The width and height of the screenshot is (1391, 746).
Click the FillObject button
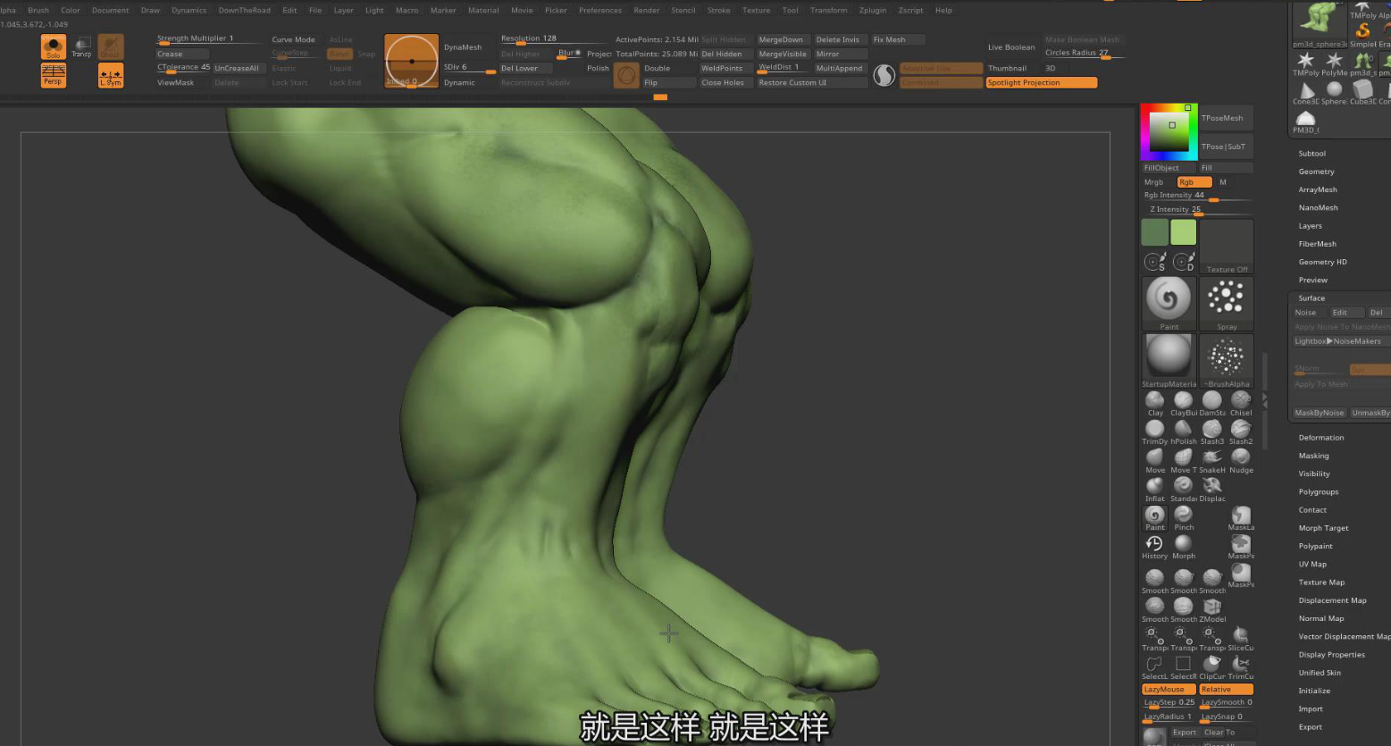[x=1169, y=168]
